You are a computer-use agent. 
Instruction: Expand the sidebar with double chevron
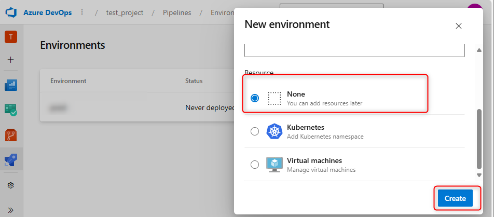click(11, 210)
